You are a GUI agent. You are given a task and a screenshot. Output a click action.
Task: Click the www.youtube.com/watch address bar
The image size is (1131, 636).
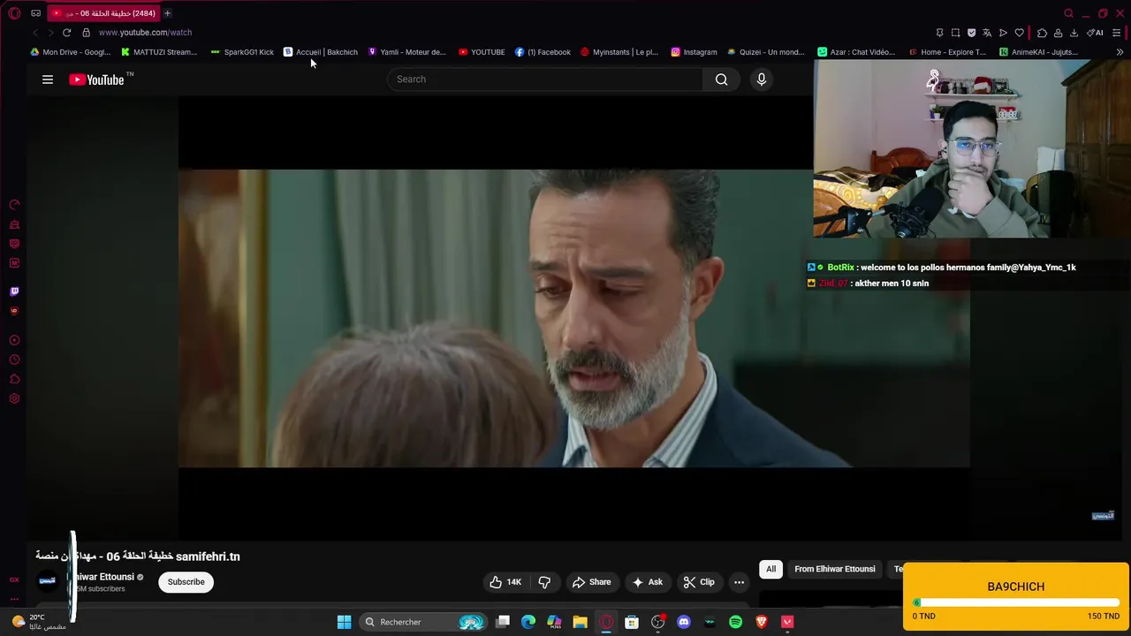145,33
